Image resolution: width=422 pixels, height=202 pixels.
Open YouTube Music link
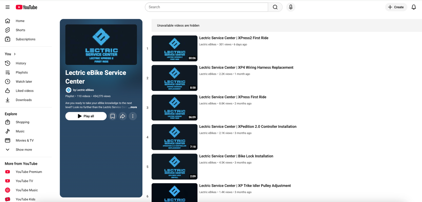[26, 190]
